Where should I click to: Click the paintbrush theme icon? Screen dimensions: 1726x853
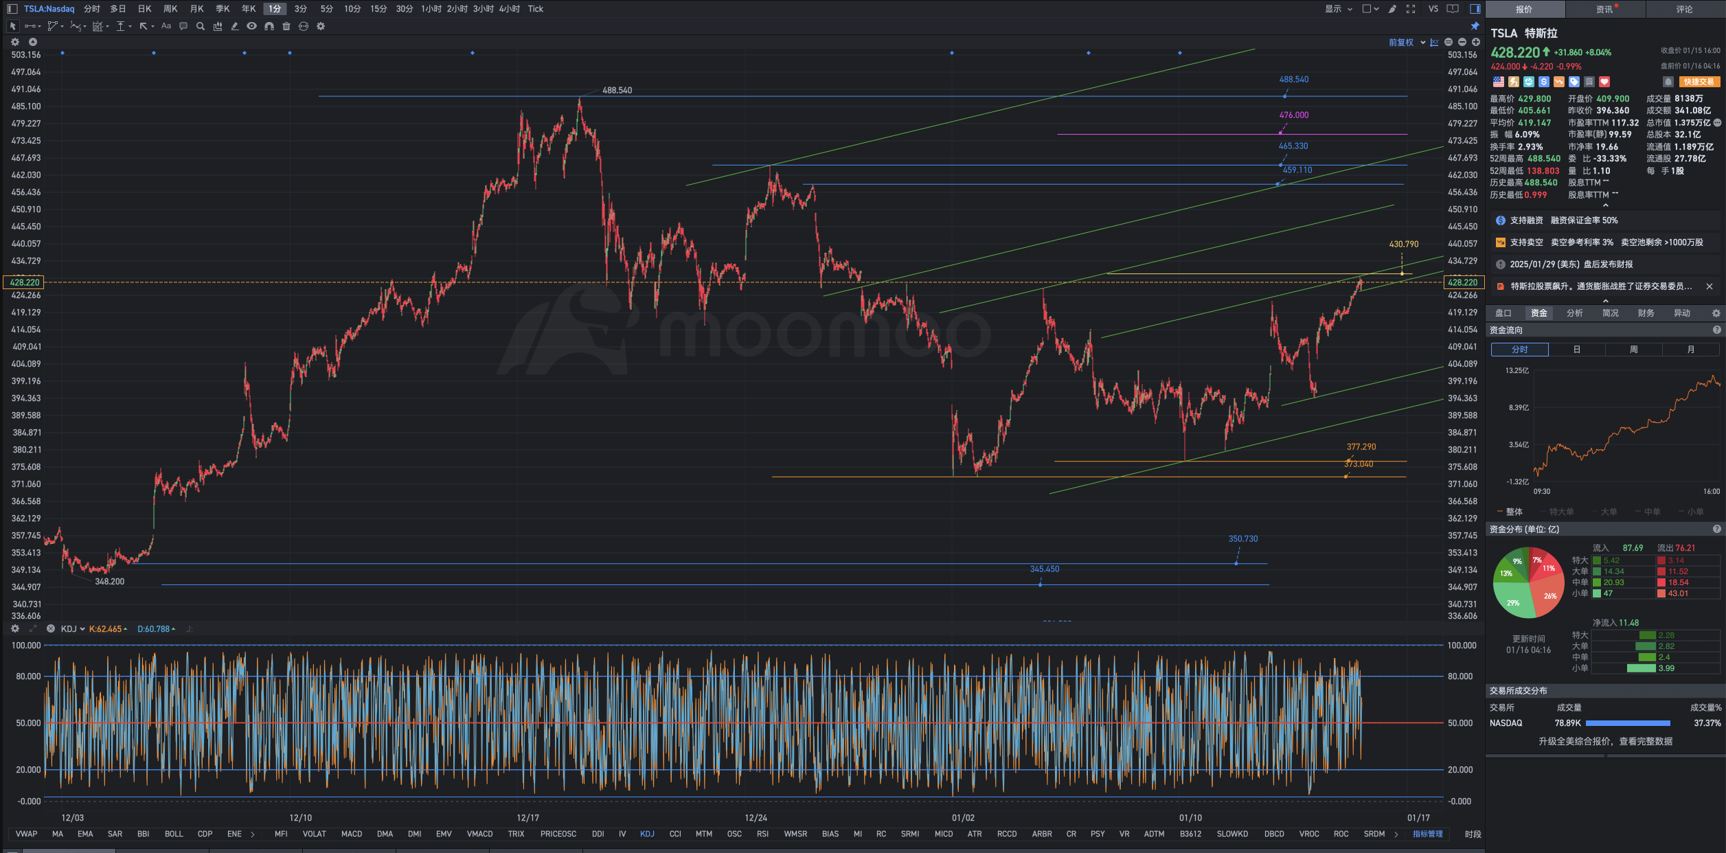1392,9
